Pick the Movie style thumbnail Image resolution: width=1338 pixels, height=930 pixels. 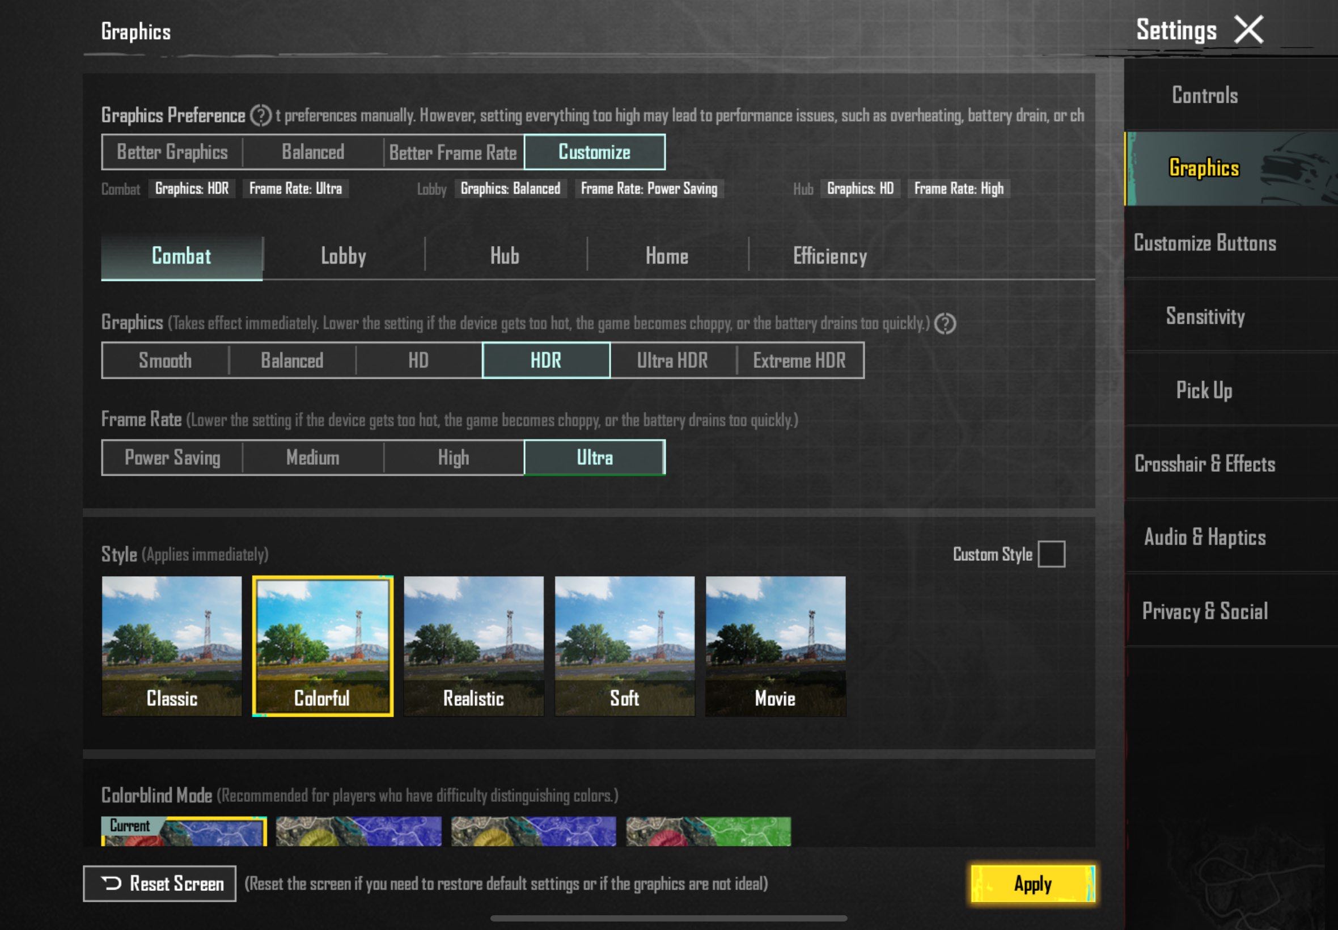776,646
